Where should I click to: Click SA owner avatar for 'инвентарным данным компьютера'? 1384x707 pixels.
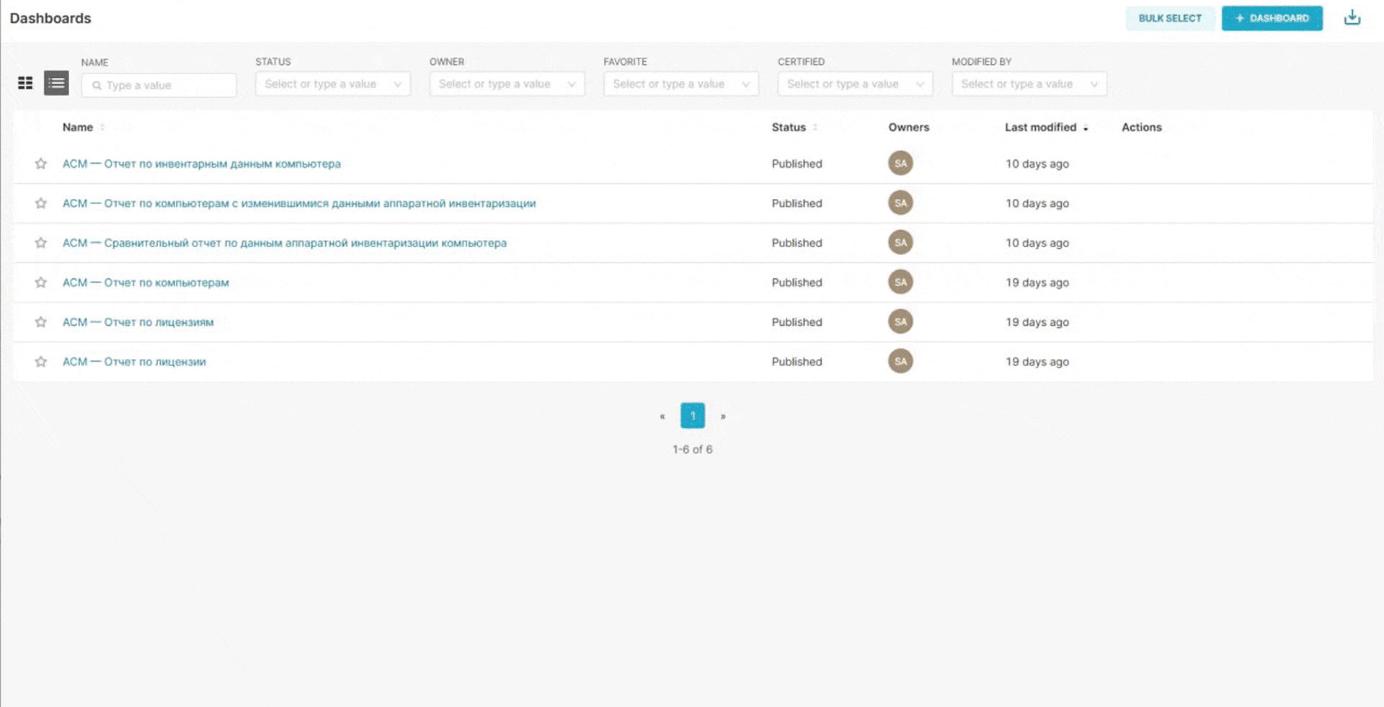(900, 164)
